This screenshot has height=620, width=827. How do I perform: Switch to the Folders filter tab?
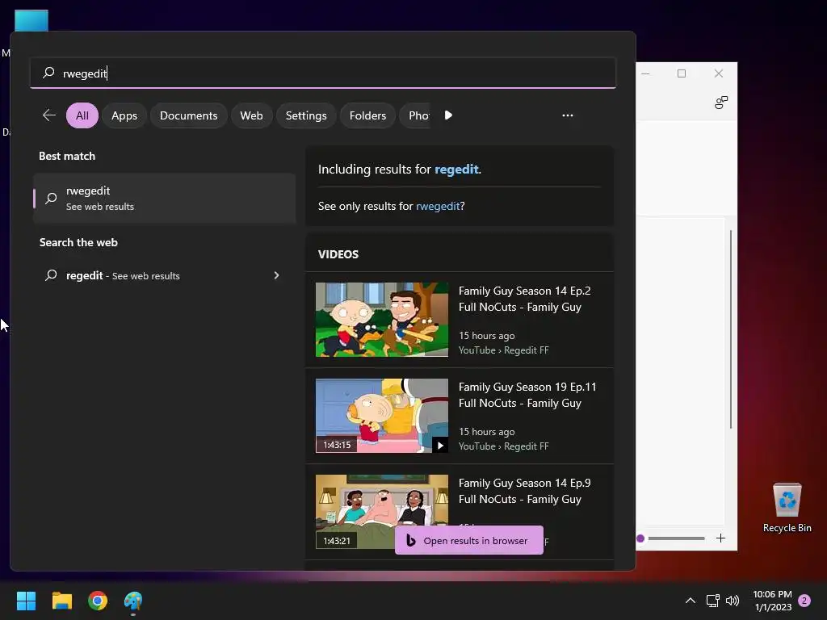coord(367,115)
